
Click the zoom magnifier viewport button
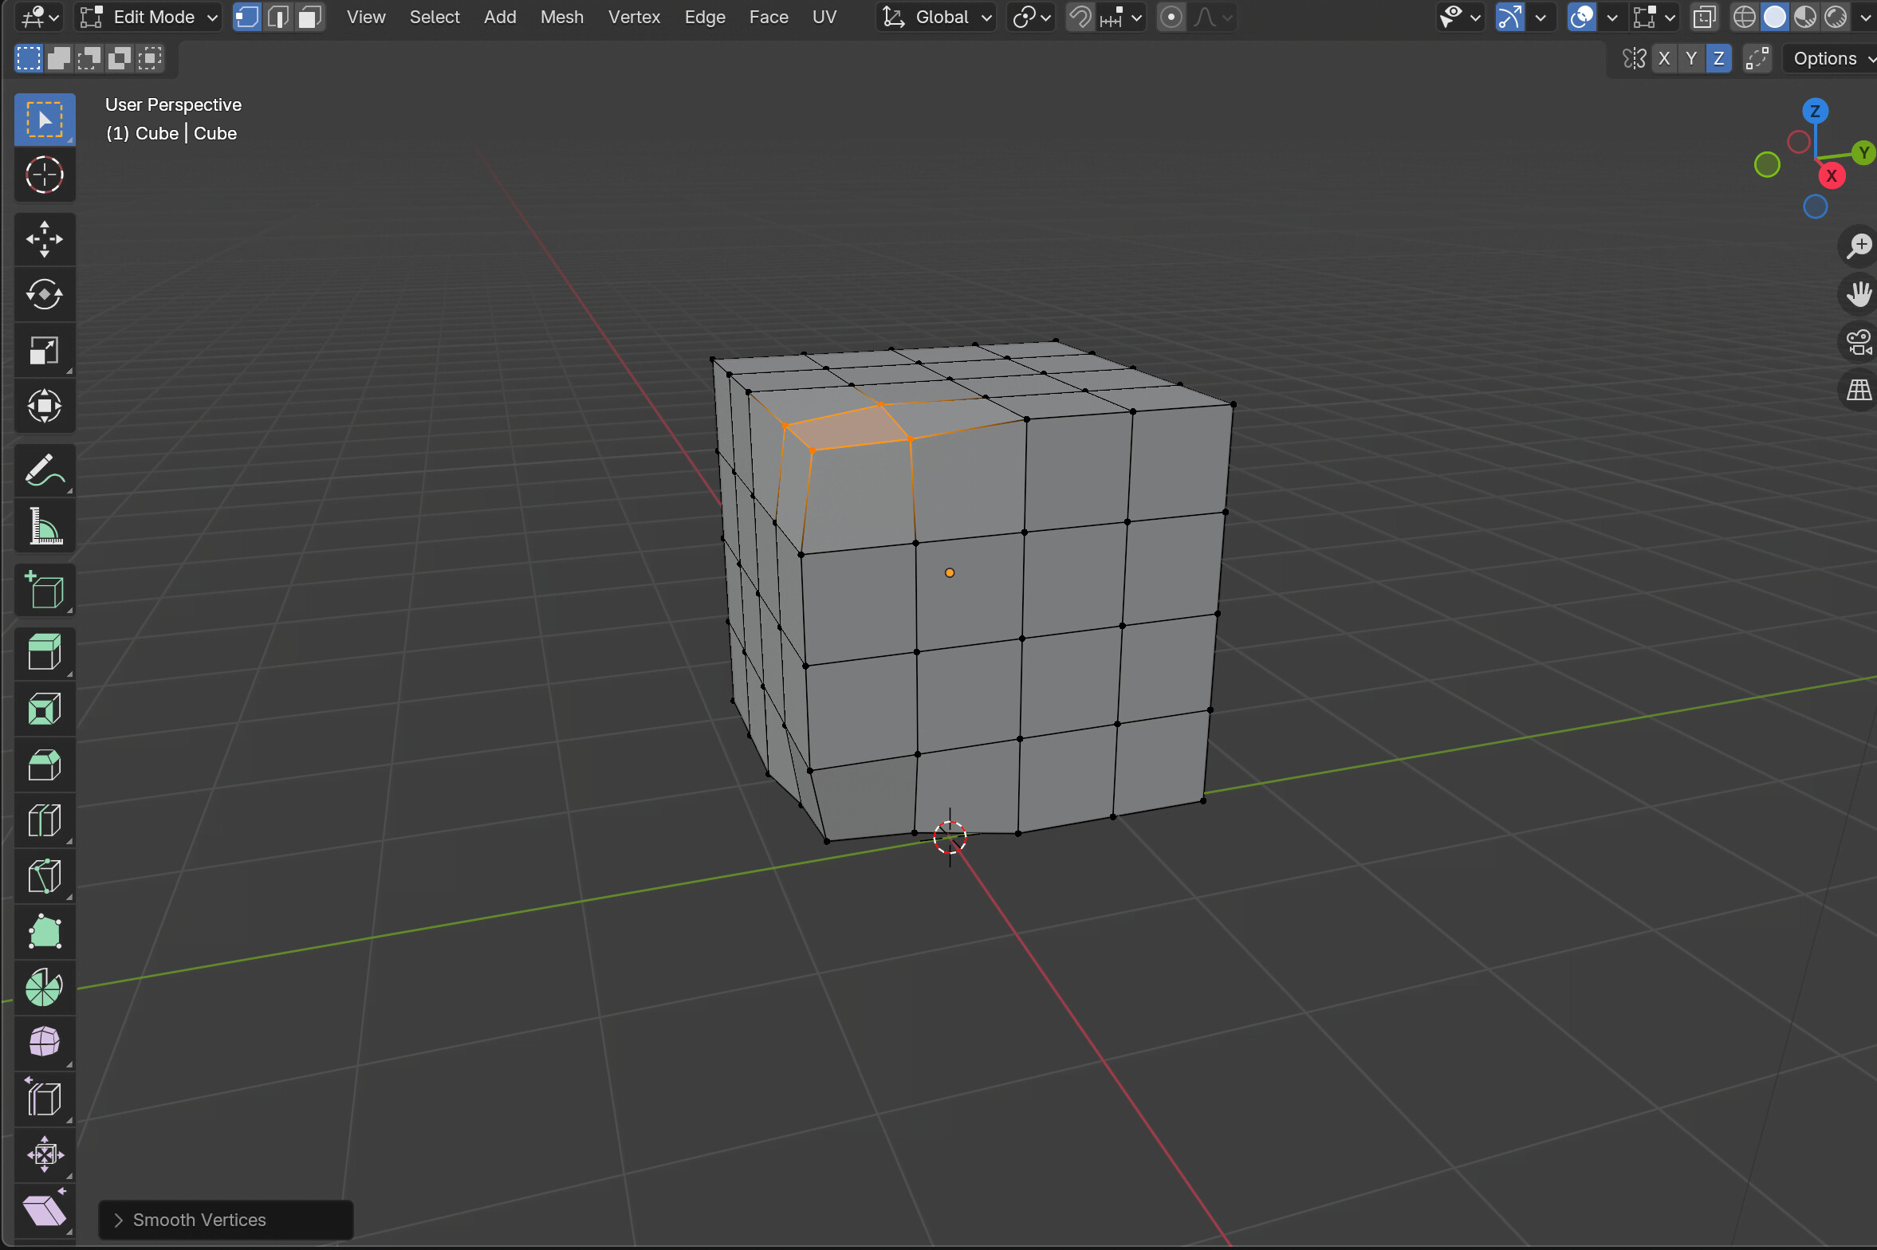click(1859, 246)
